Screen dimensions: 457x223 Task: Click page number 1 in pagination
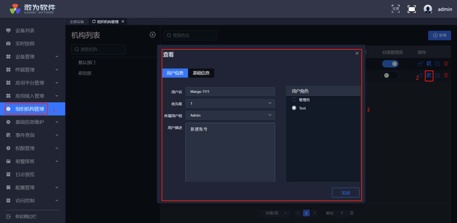pyautogui.click(x=306, y=213)
